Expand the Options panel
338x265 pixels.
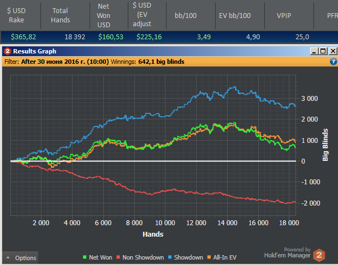click(x=21, y=258)
